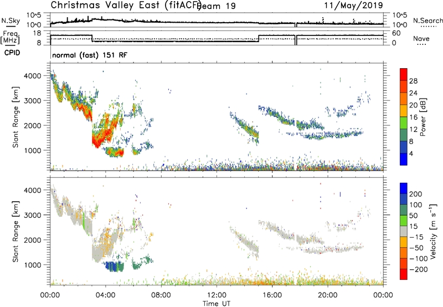Click the "1000" tick in the velocity panel
This screenshot has height=307, width=443.
coord(32,265)
